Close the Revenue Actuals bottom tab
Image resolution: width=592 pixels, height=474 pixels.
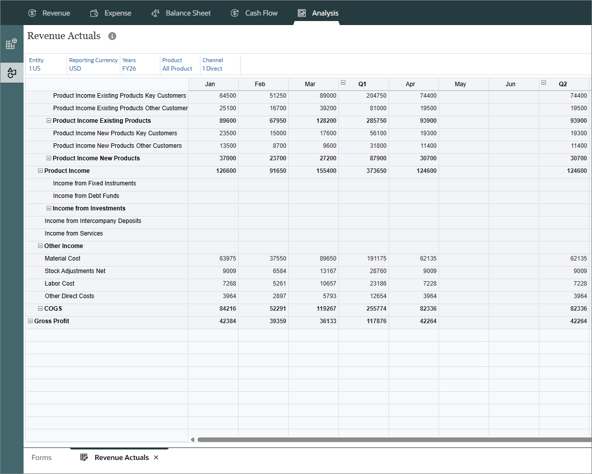156,457
